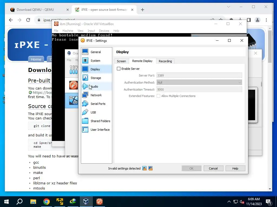Screen dimensions: 277x207
Task: Open the Audio settings category
Action: coord(97,87)
